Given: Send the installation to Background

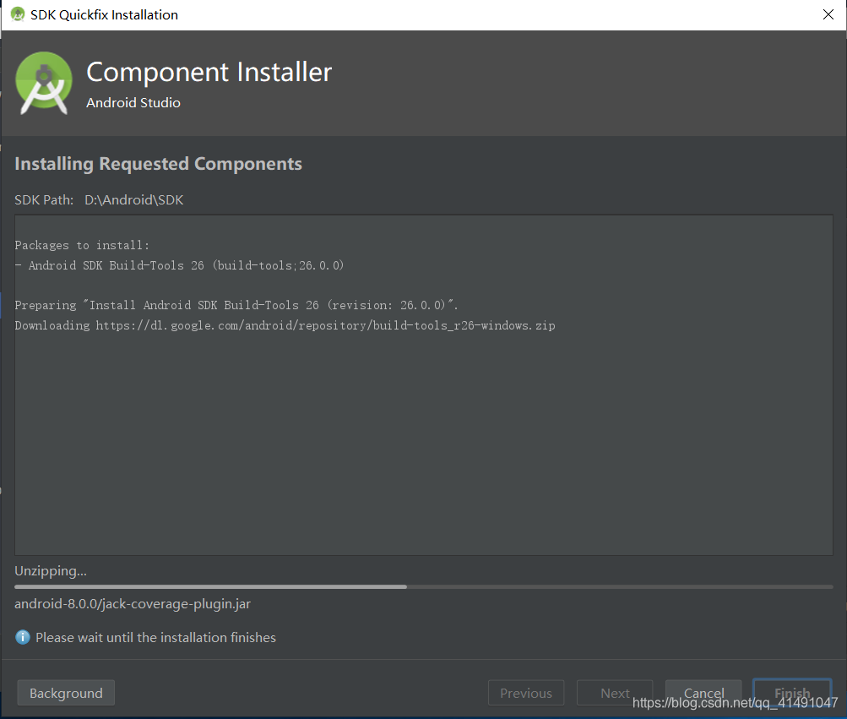Looking at the screenshot, I should click(66, 693).
